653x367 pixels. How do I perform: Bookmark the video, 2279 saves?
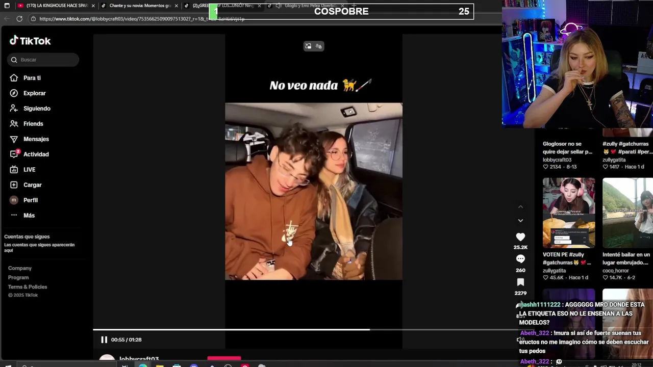[520, 282]
